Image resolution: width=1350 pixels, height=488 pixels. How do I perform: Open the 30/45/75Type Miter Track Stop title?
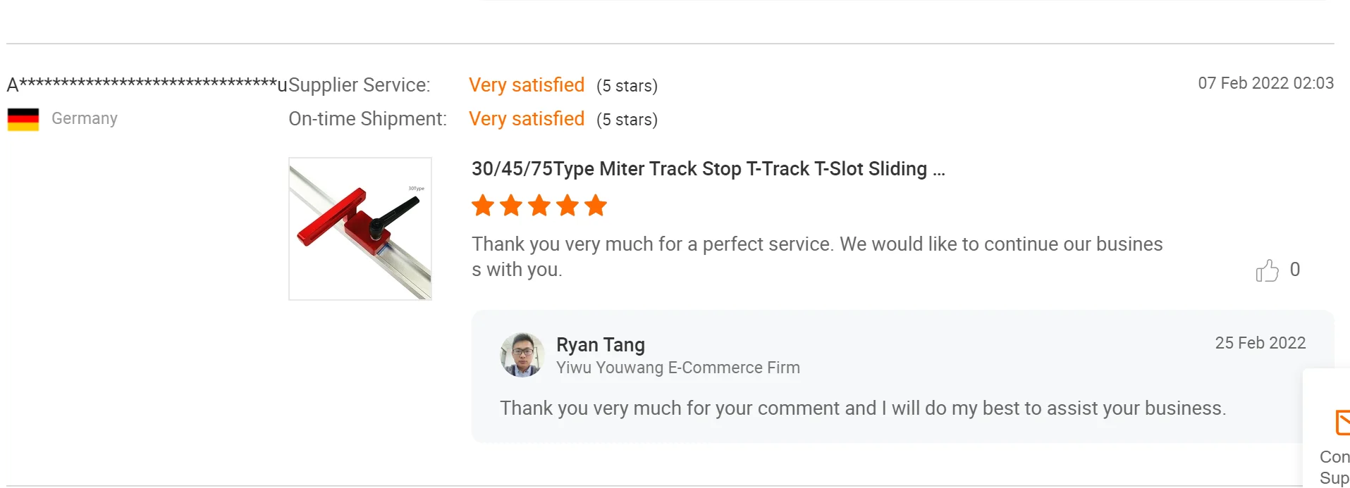pos(708,169)
